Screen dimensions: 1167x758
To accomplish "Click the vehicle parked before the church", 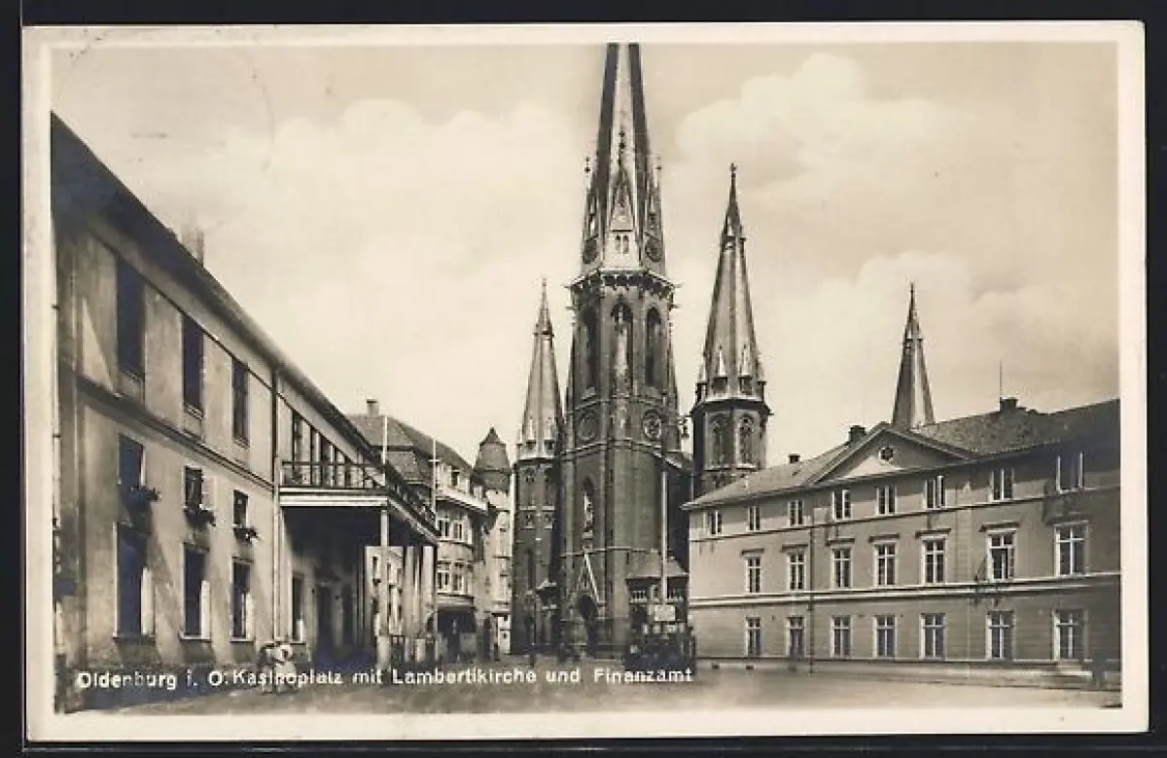I will [659, 648].
